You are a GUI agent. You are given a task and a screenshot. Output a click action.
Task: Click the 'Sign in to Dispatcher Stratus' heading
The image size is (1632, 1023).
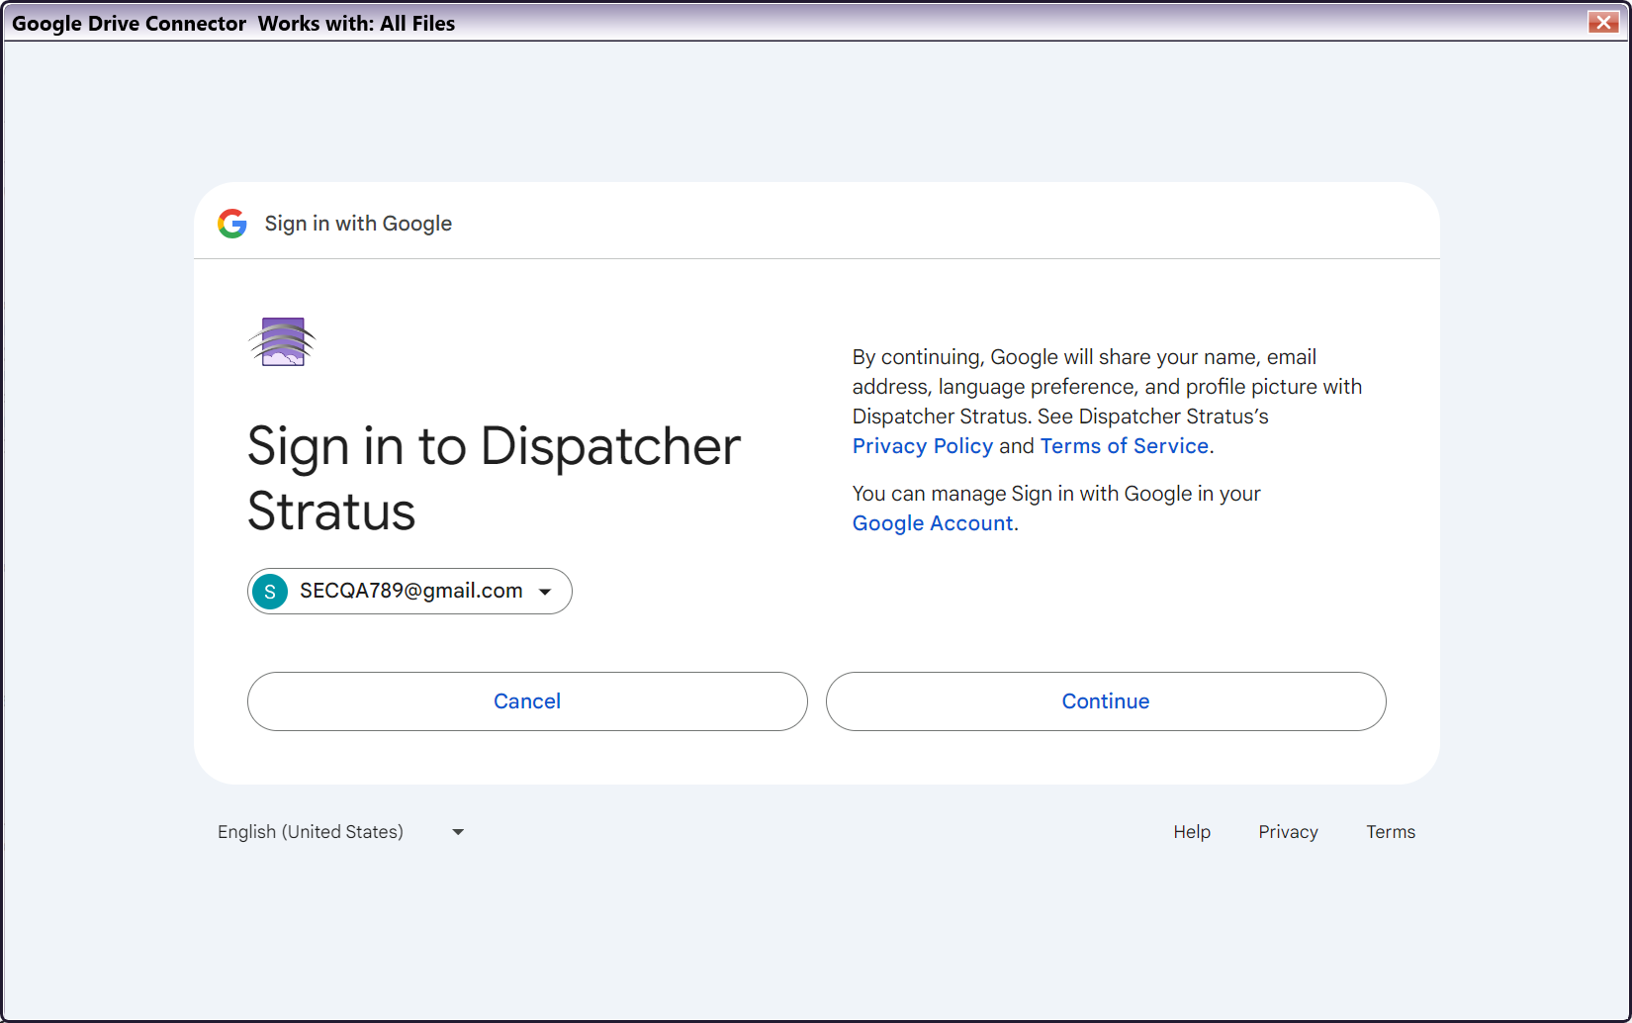tap(494, 478)
